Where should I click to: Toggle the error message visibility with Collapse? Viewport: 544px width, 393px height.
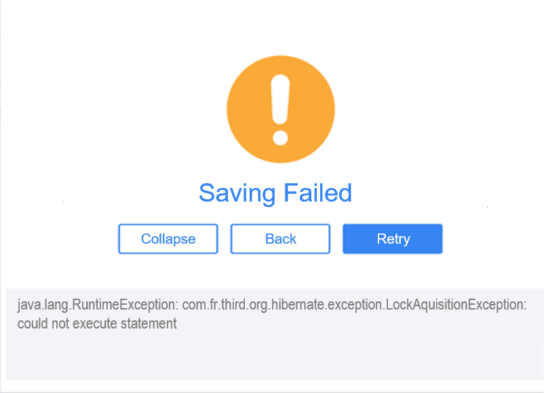tap(168, 238)
